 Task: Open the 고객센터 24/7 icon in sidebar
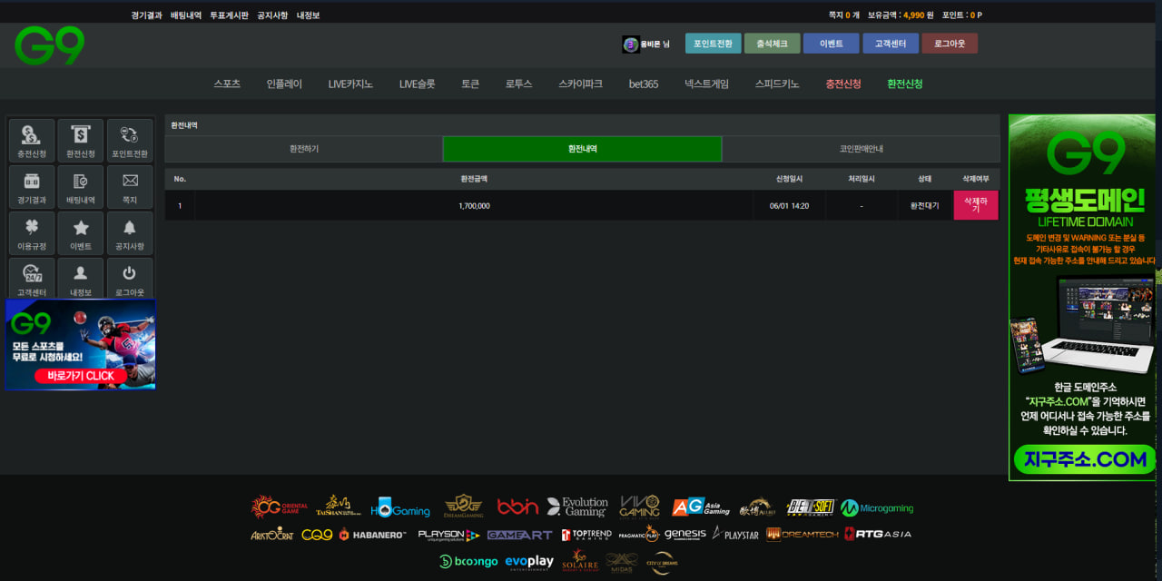tap(31, 275)
